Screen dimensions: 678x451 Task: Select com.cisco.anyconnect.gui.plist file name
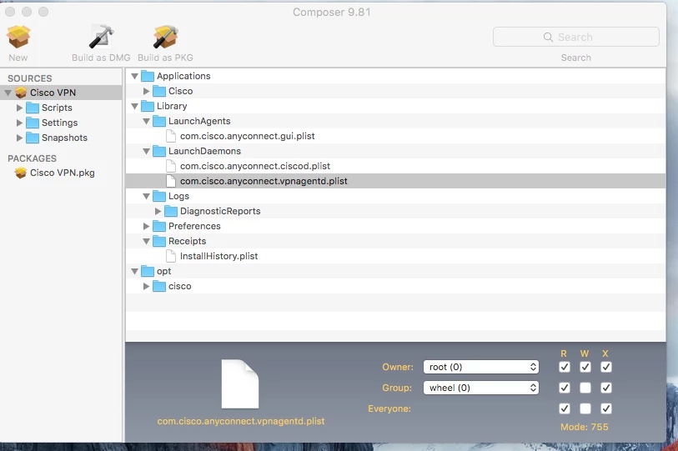[248, 136]
